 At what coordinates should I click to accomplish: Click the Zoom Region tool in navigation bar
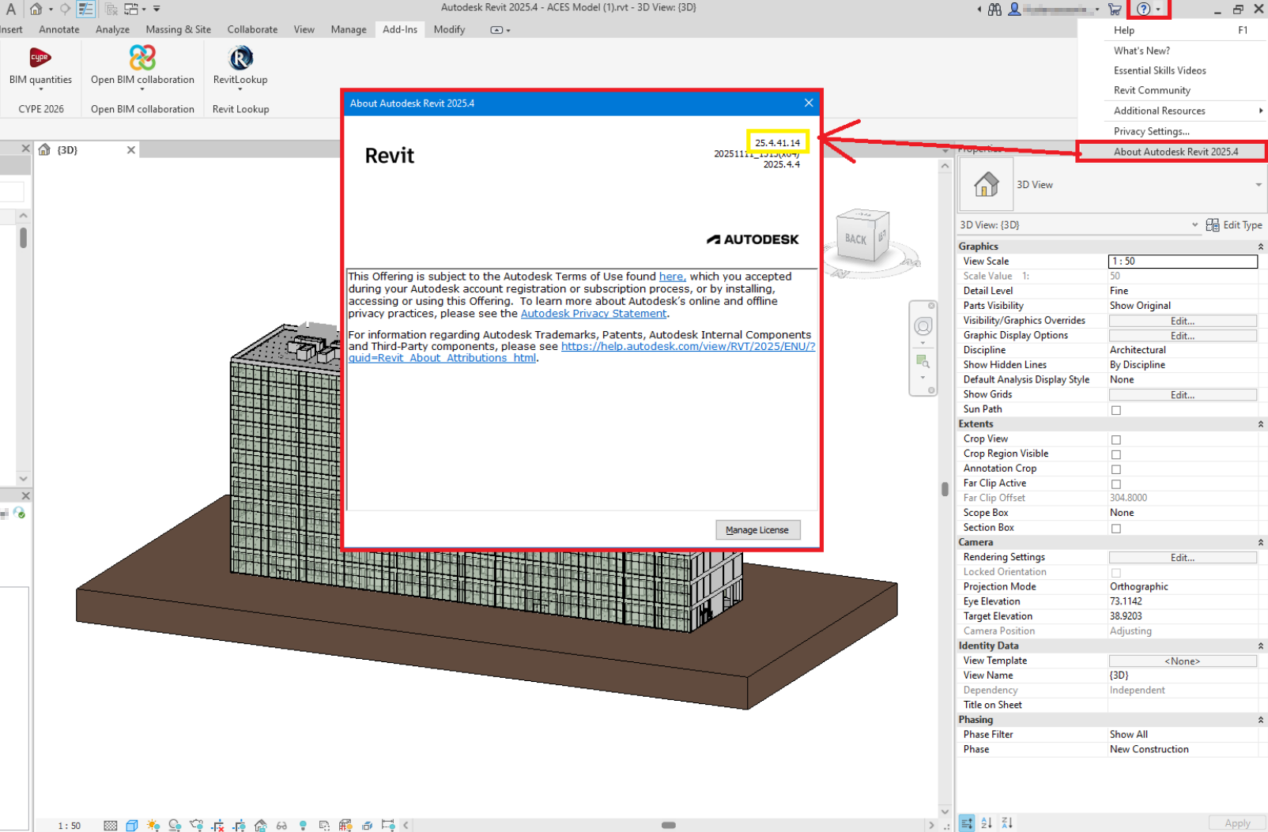pyautogui.click(x=923, y=361)
